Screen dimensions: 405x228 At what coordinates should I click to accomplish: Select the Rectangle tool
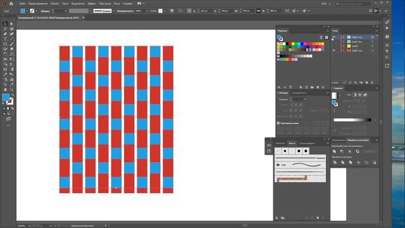click(5, 44)
